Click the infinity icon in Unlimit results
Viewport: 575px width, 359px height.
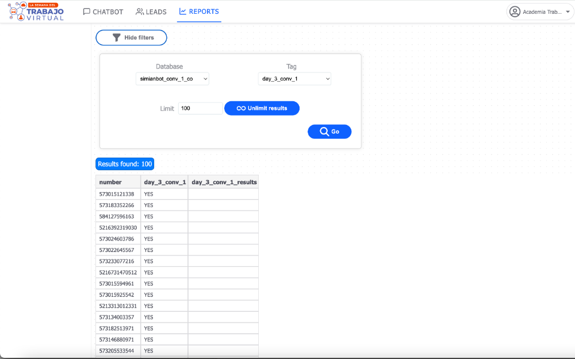click(x=241, y=108)
